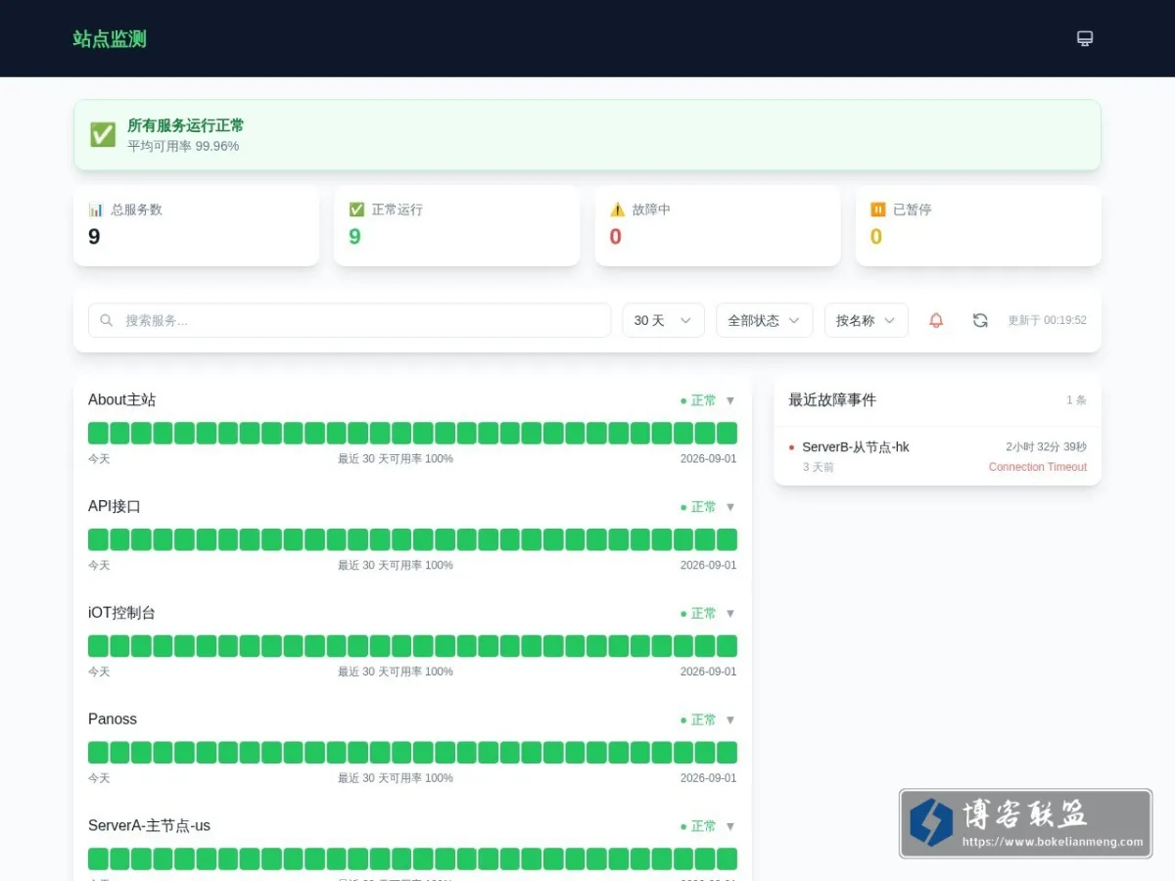Expand the ServerA-主节点-us details arrow
This screenshot has height=881, width=1175.
[729, 826]
